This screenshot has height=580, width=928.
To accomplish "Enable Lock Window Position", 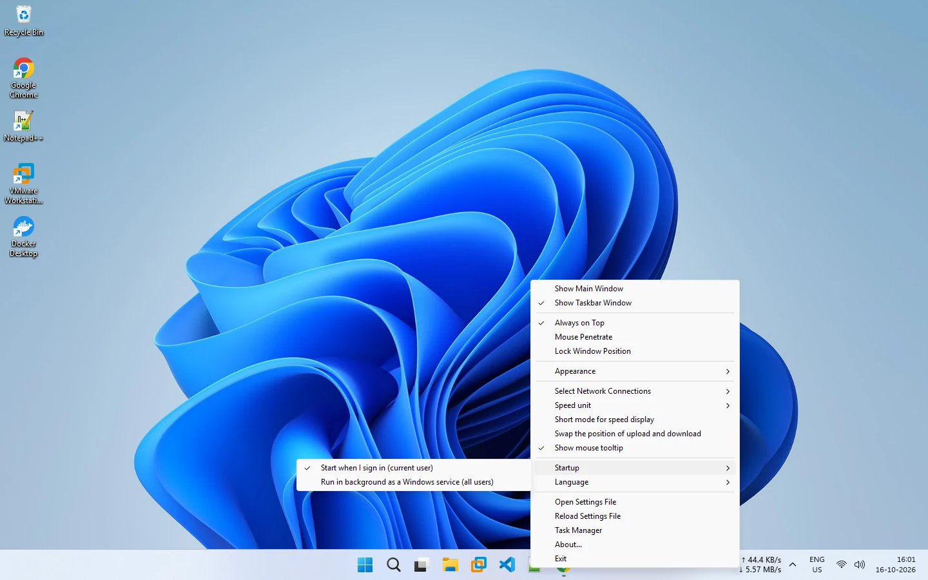I will pyautogui.click(x=635, y=351).
